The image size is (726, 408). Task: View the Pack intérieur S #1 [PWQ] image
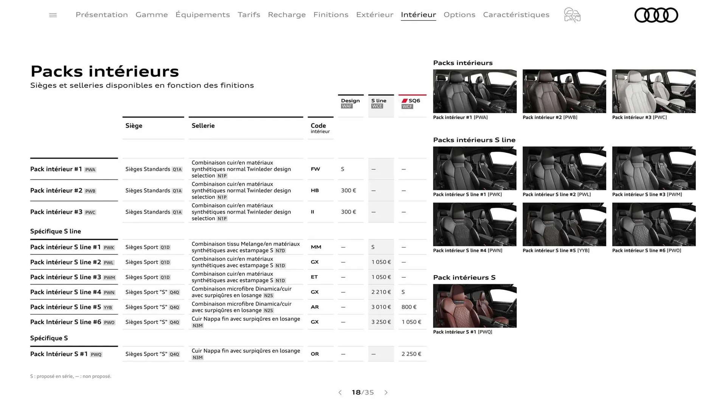point(475,305)
